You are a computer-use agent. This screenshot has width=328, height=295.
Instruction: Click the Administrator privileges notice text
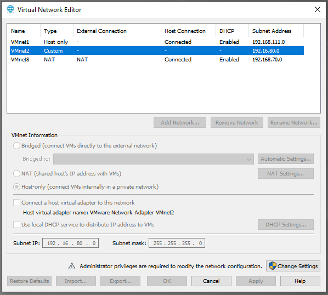click(171, 266)
